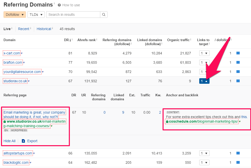251x168 pixels.
Task: Switch to the Recent tab
Action: click(24, 29)
